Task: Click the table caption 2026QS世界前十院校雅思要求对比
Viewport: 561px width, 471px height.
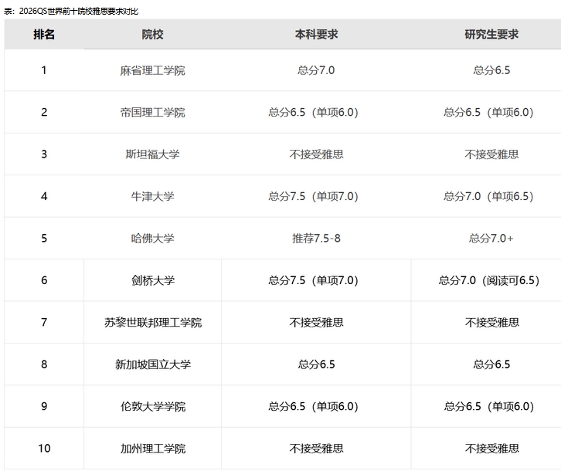Action: (71, 11)
